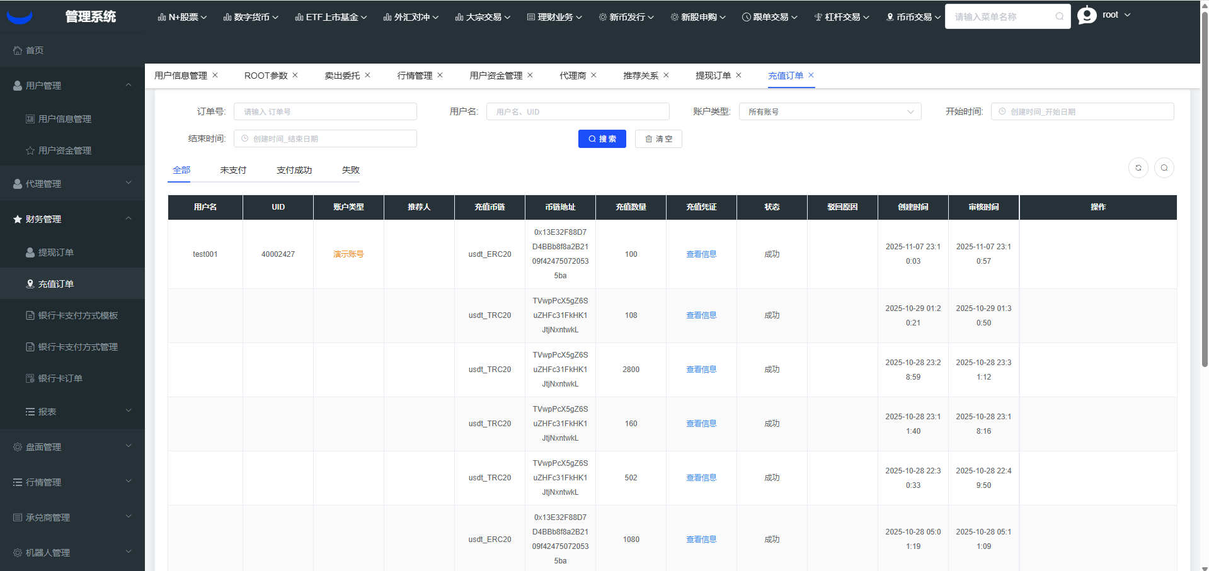Click the 订单号 input field

click(x=325, y=112)
